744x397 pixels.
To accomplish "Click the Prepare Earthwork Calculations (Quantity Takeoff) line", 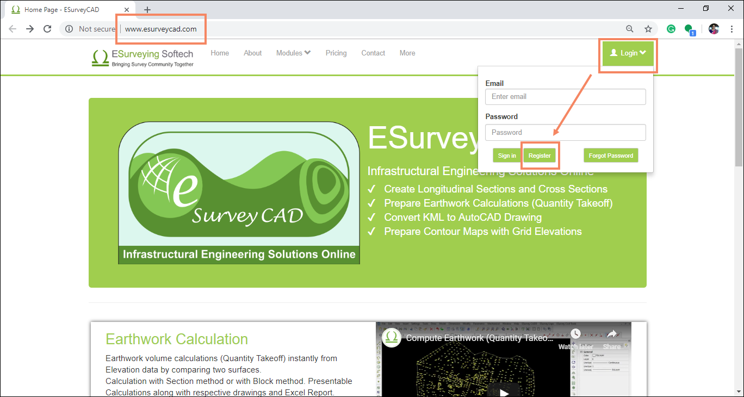I will tap(499, 203).
